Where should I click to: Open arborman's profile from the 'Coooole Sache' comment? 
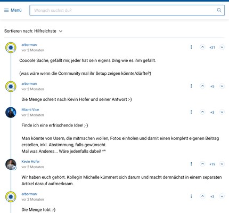[29, 45]
